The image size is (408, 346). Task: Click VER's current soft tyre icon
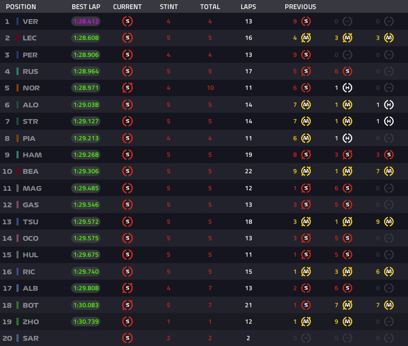[127, 21]
